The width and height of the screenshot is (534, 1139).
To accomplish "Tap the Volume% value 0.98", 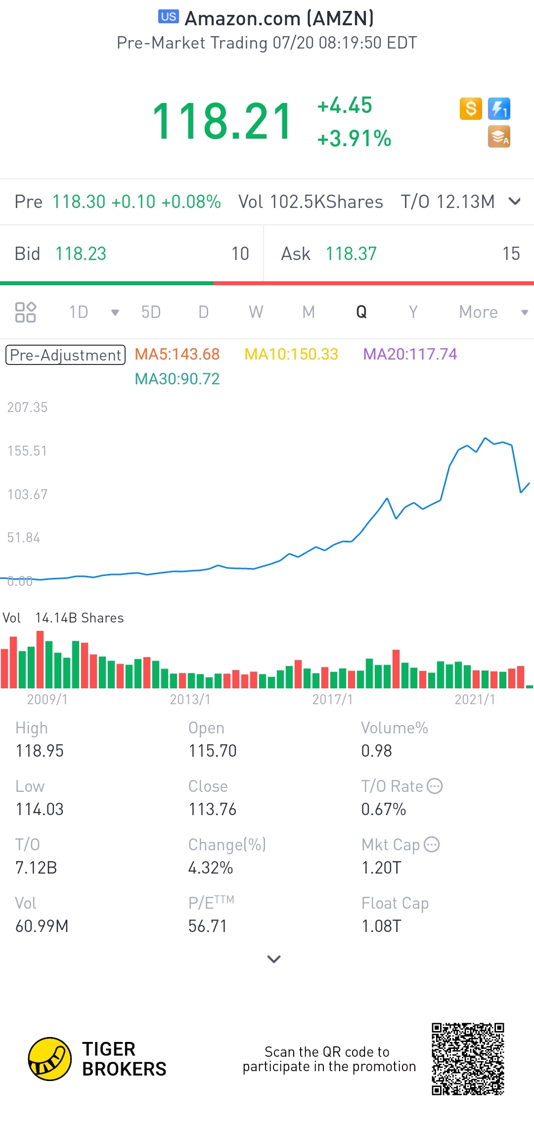I will coord(377,751).
